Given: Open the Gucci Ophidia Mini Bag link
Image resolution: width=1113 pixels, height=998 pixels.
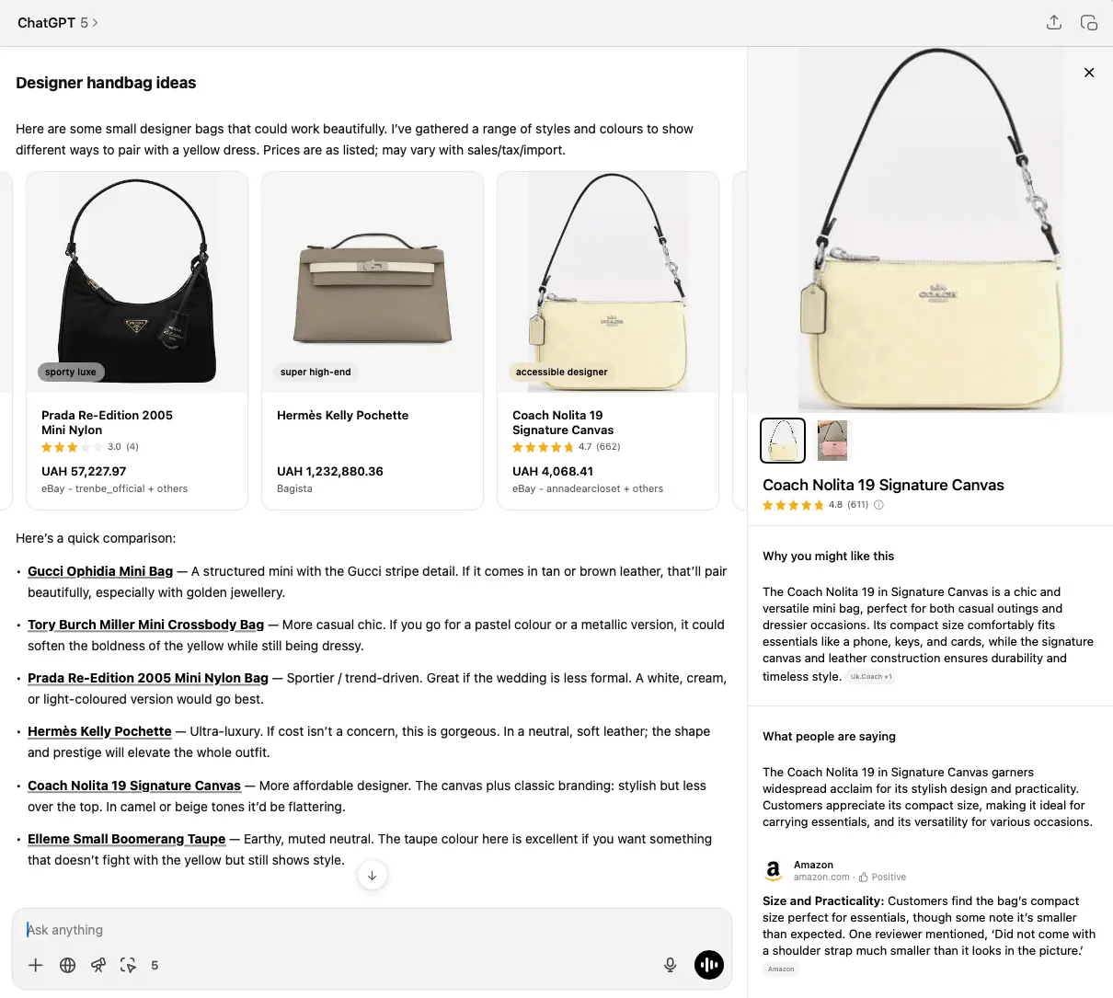Looking at the screenshot, I should pos(100,571).
